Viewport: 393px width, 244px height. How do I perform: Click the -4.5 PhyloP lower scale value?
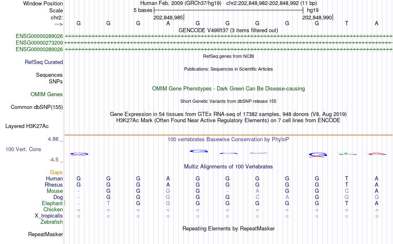[54, 160]
